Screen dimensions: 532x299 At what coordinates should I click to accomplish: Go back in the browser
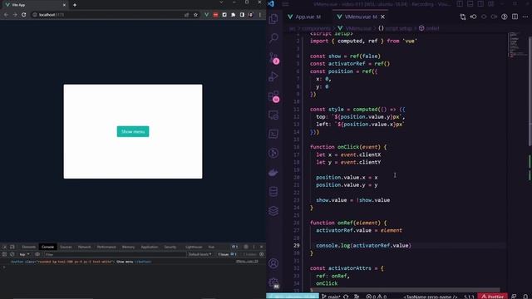tap(6, 15)
